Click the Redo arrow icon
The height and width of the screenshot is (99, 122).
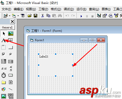click(73, 16)
